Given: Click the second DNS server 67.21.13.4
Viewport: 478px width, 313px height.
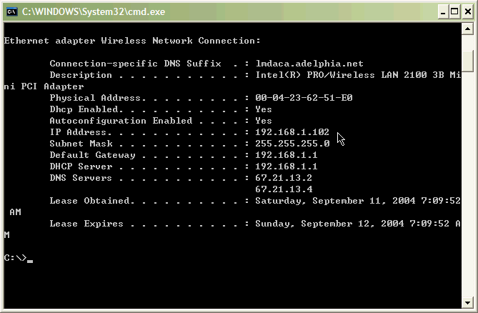Looking at the screenshot, I should (284, 189).
